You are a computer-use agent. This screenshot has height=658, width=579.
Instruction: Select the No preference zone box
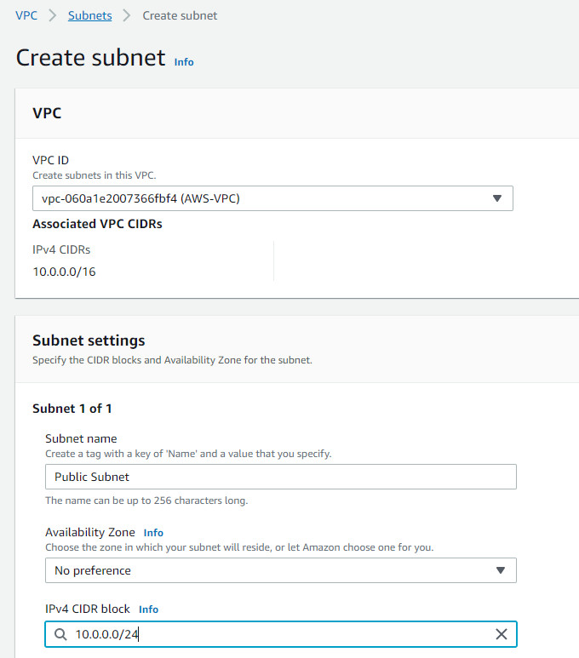point(280,570)
